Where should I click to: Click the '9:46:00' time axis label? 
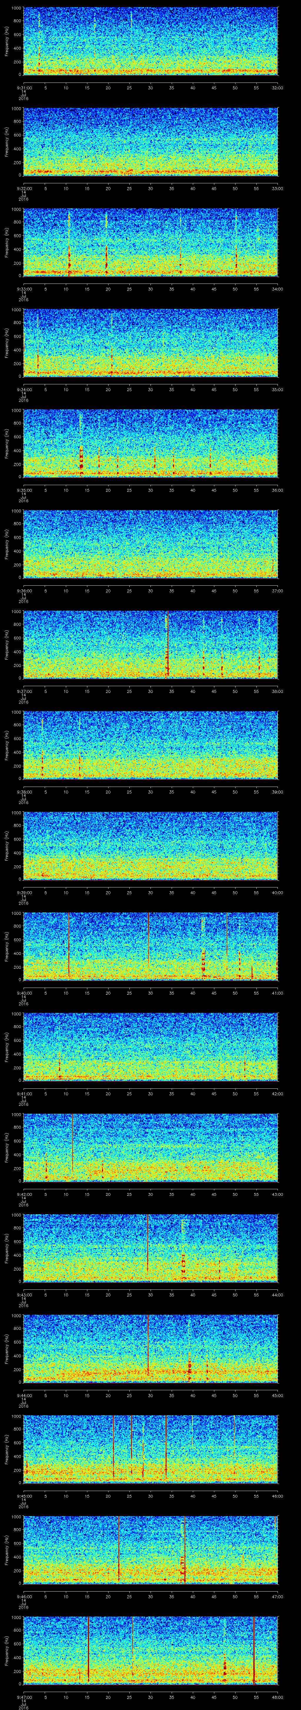(x=24, y=1597)
